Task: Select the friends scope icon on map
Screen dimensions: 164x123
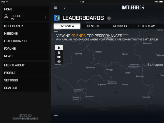Action: (x=59, y=47)
